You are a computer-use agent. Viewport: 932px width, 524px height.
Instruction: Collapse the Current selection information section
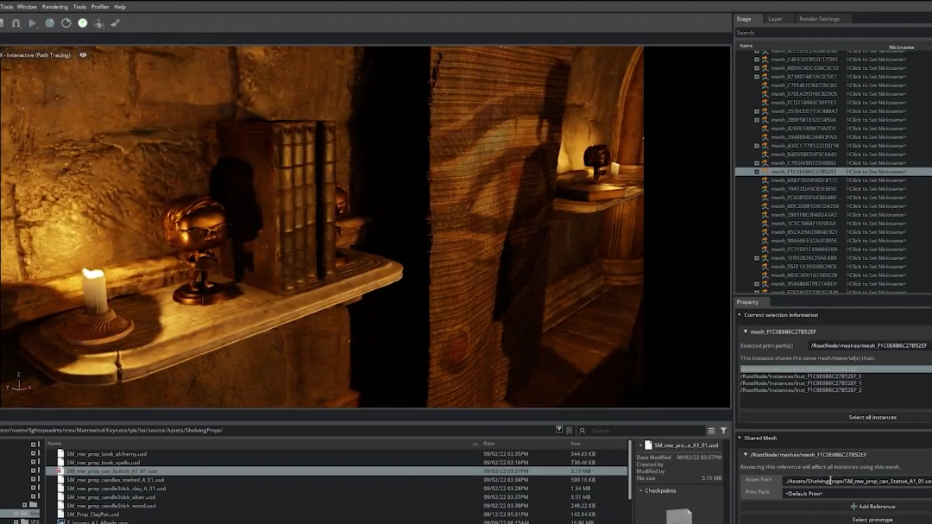(x=740, y=315)
